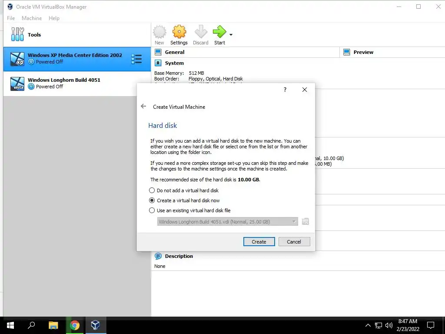Open the list menu icon for Windows XP VM

click(x=136, y=59)
